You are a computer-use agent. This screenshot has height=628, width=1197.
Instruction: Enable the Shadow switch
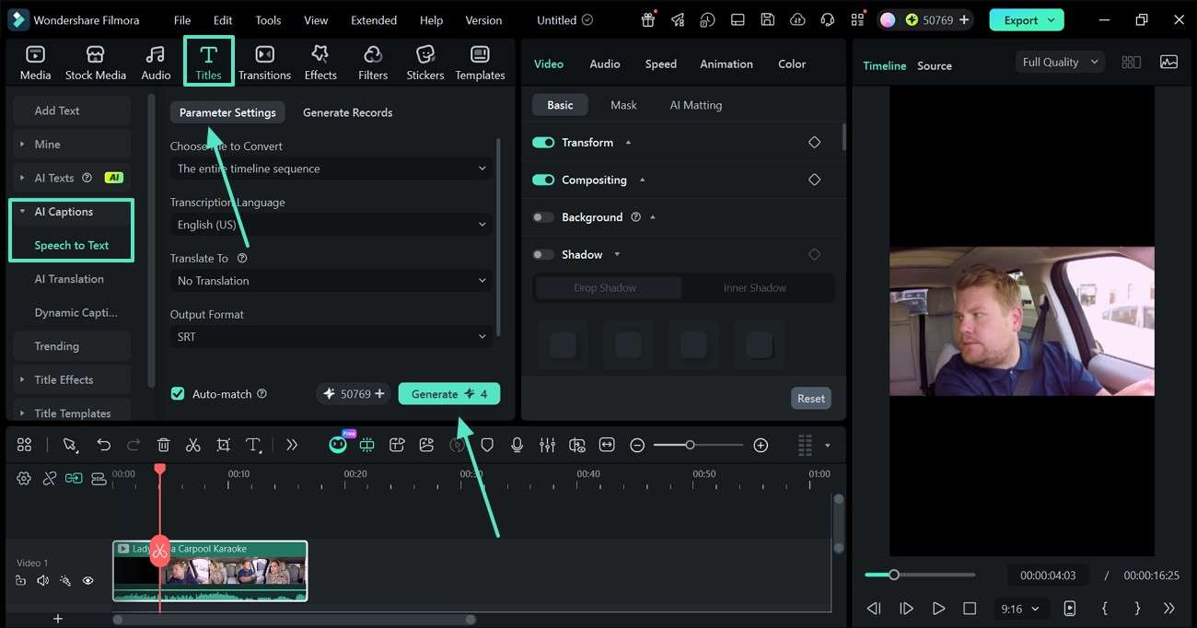point(543,254)
